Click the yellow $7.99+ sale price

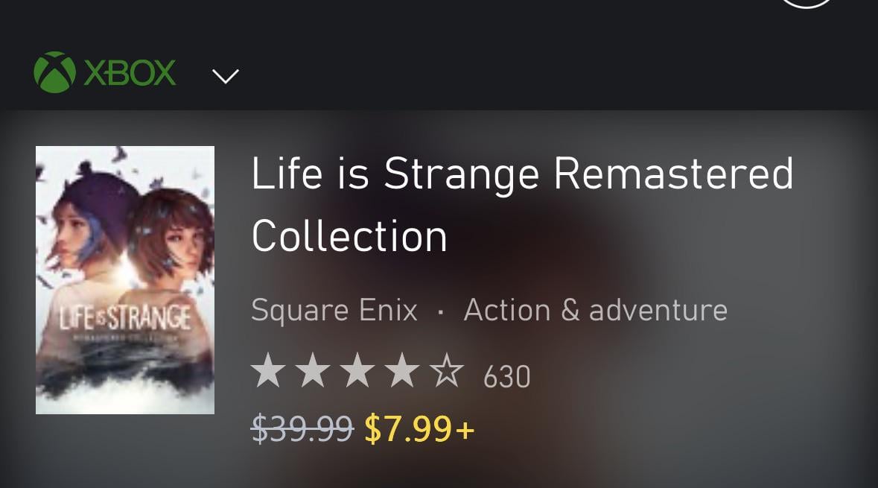419,428
